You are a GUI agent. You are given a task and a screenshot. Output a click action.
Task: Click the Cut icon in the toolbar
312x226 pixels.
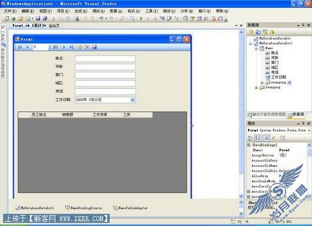[54, 19]
